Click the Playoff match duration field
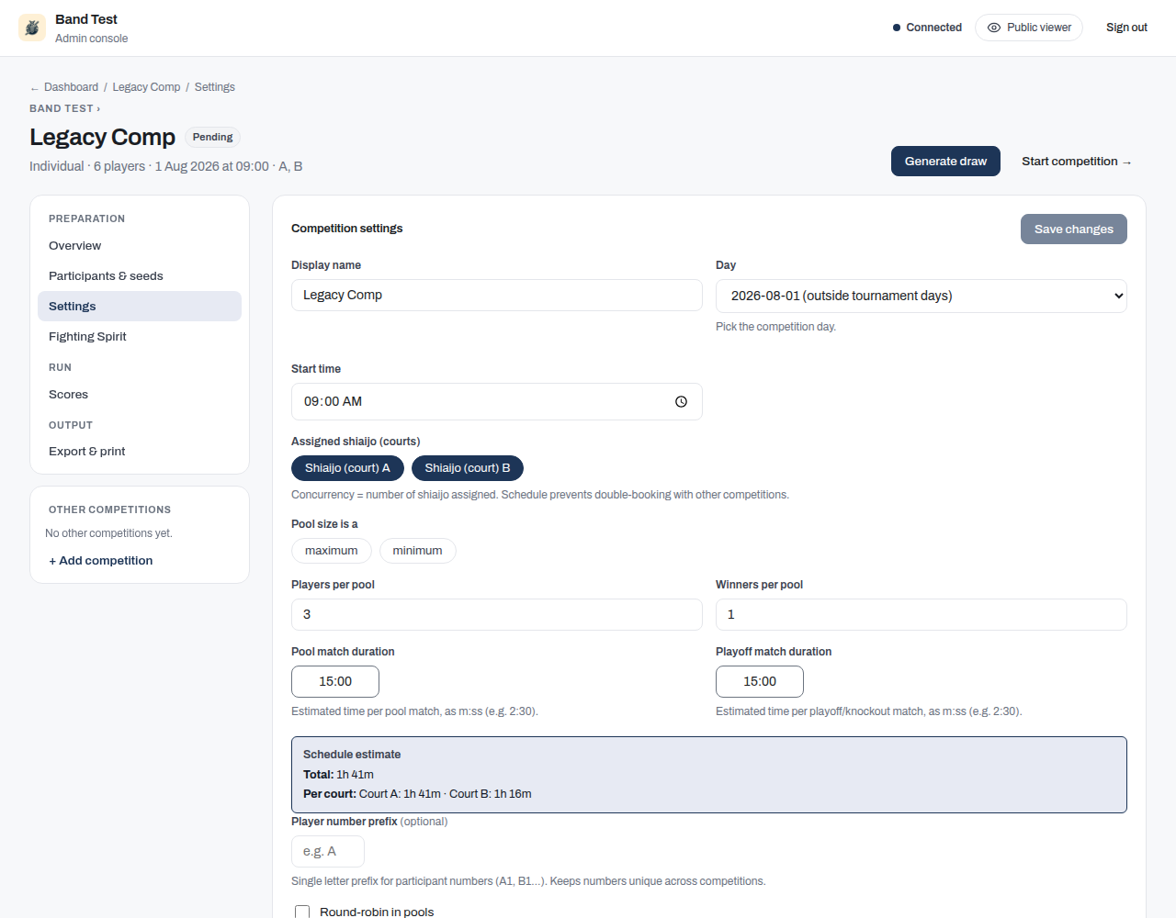Viewport: 1176px width, 918px height. pos(760,682)
